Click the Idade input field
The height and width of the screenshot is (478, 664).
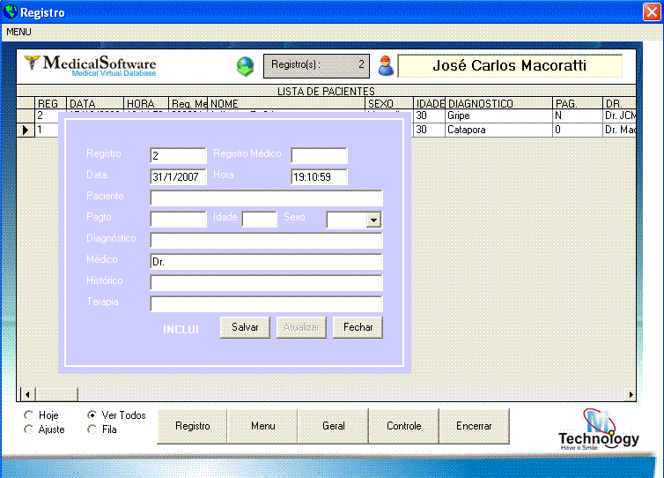pos(259,220)
